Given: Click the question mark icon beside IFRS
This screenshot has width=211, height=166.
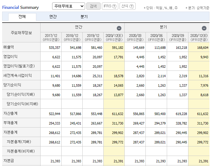Looking at the screenshot, I should pos(114,6).
